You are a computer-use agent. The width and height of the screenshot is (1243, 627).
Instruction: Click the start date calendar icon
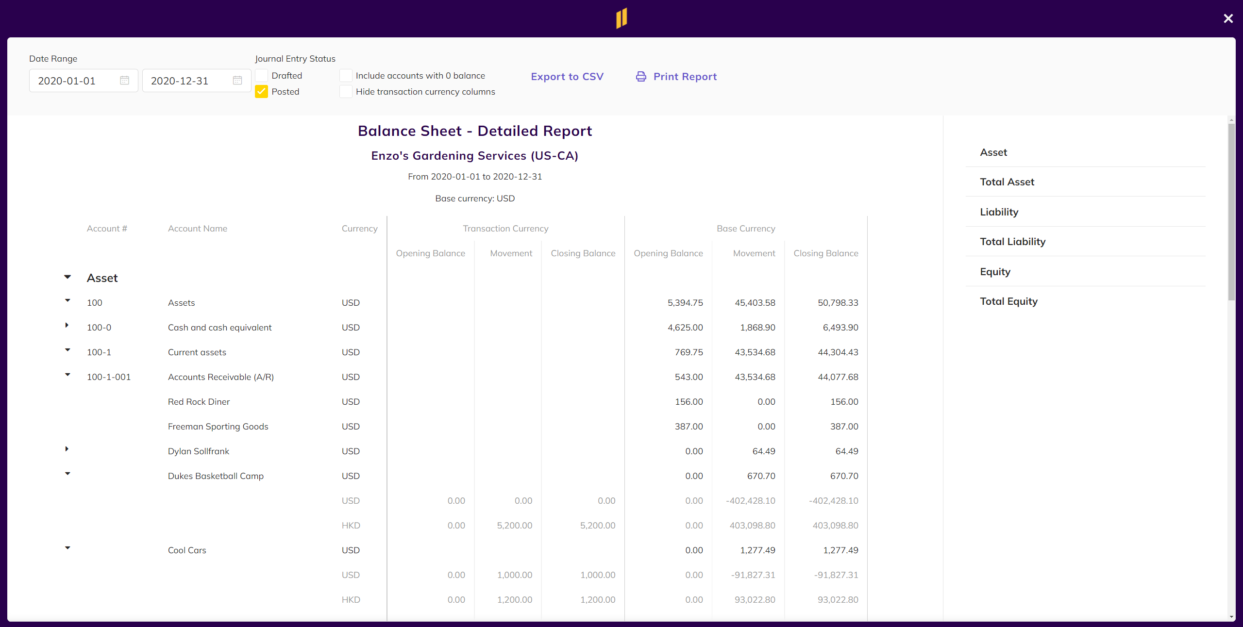124,81
